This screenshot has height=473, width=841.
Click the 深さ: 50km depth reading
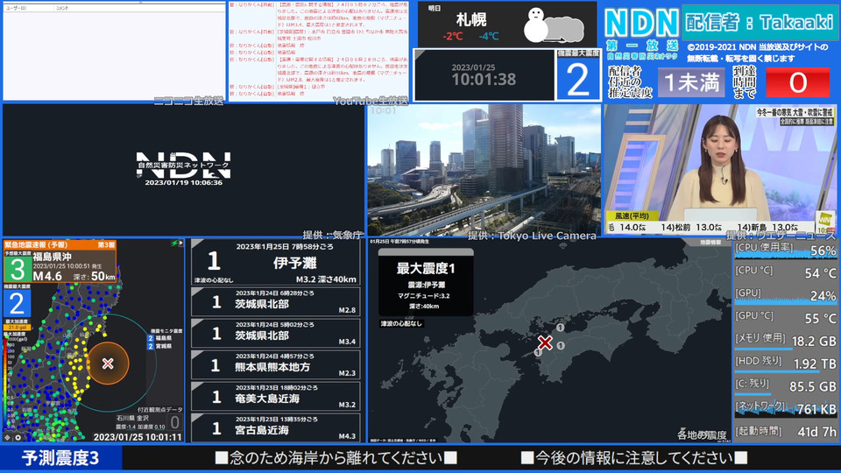(x=94, y=277)
